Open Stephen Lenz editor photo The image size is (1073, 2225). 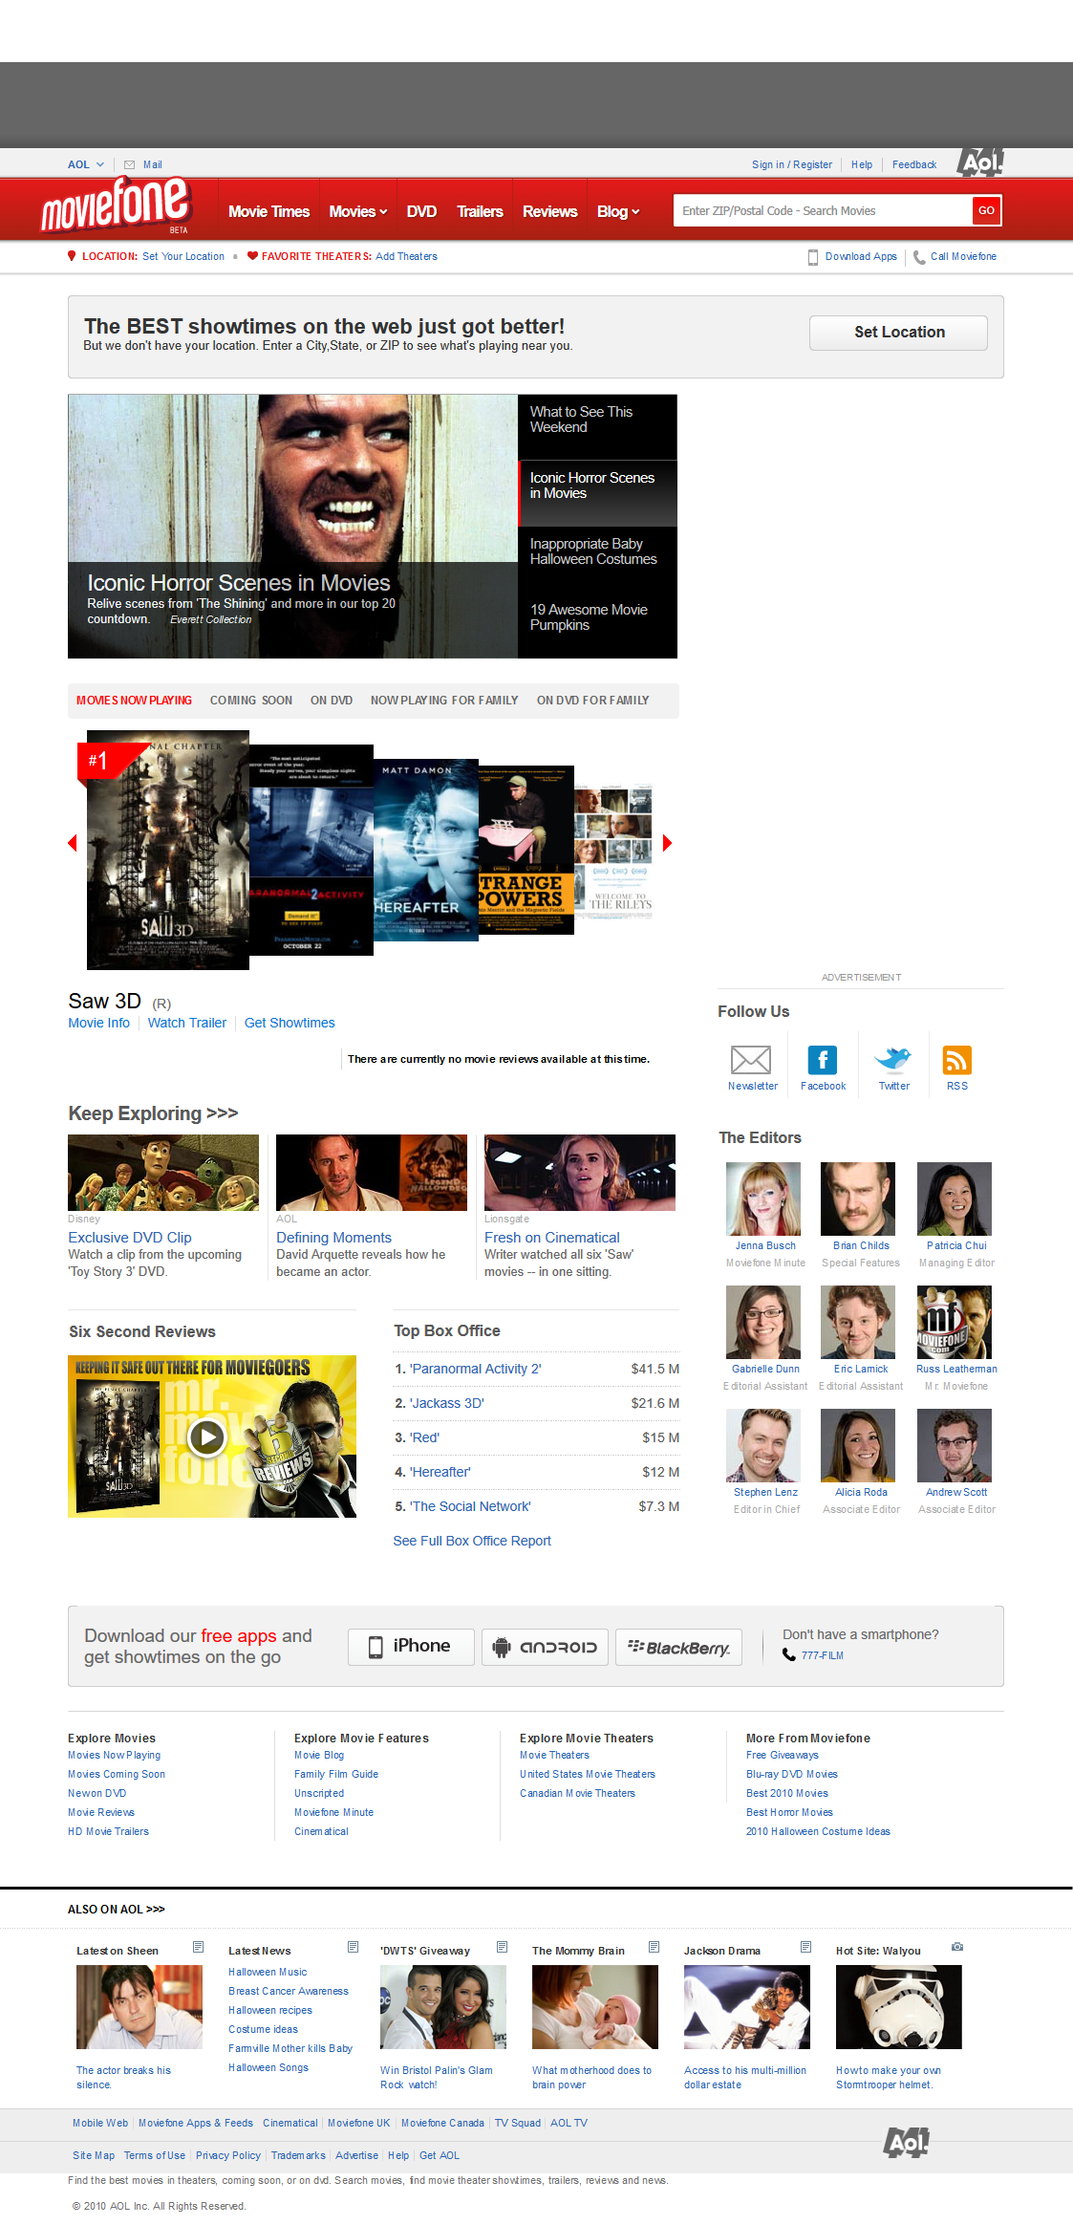pos(763,1445)
